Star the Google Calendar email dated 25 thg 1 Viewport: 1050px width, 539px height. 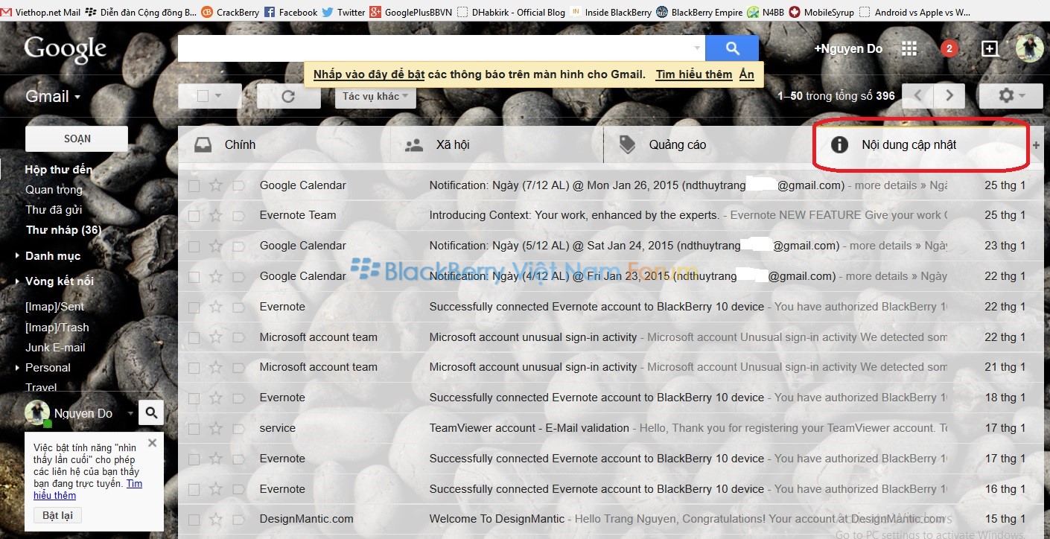[215, 185]
